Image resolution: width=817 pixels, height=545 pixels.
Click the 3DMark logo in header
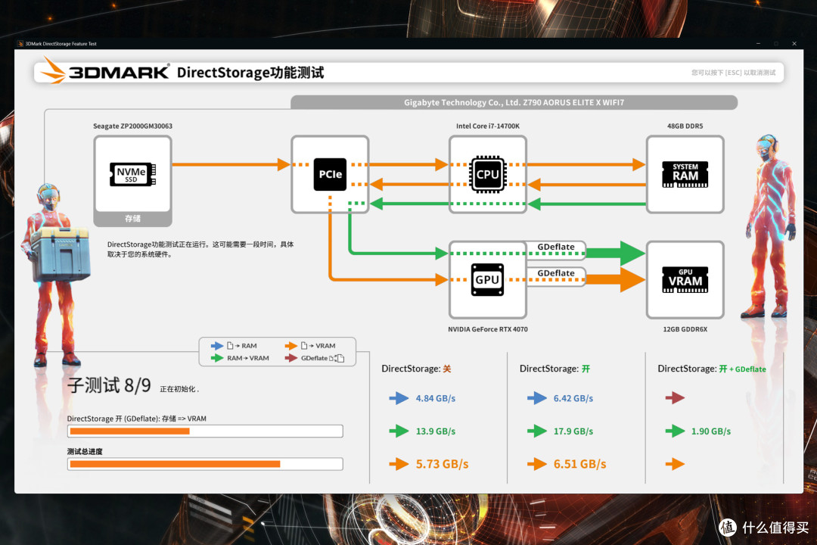(x=106, y=71)
